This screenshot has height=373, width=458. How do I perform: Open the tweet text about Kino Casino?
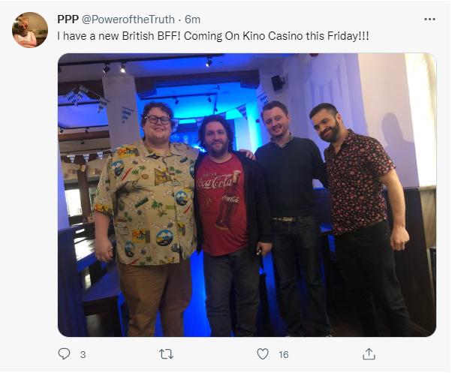pyautogui.click(x=213, y=36)
